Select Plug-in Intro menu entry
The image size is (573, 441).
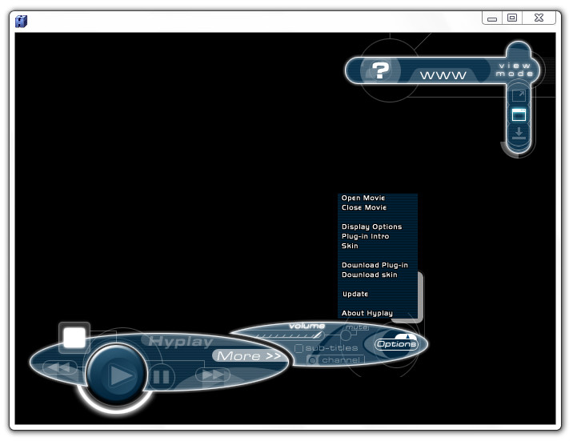click(365, 236)
